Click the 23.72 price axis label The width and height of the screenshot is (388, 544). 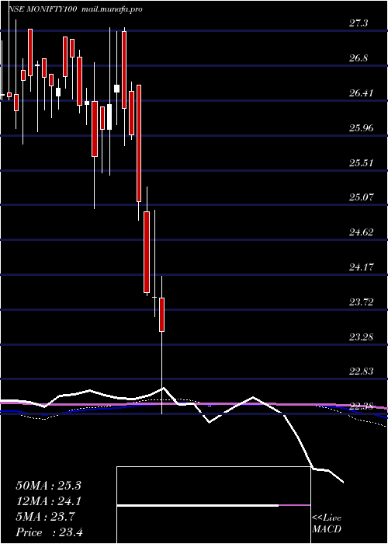click(x=362, y=302)
